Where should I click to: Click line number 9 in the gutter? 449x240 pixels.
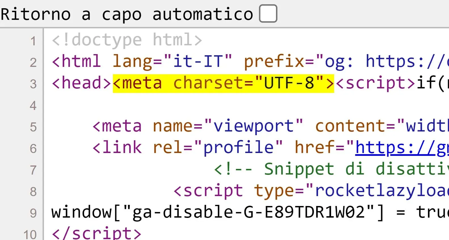coord(33,213)
